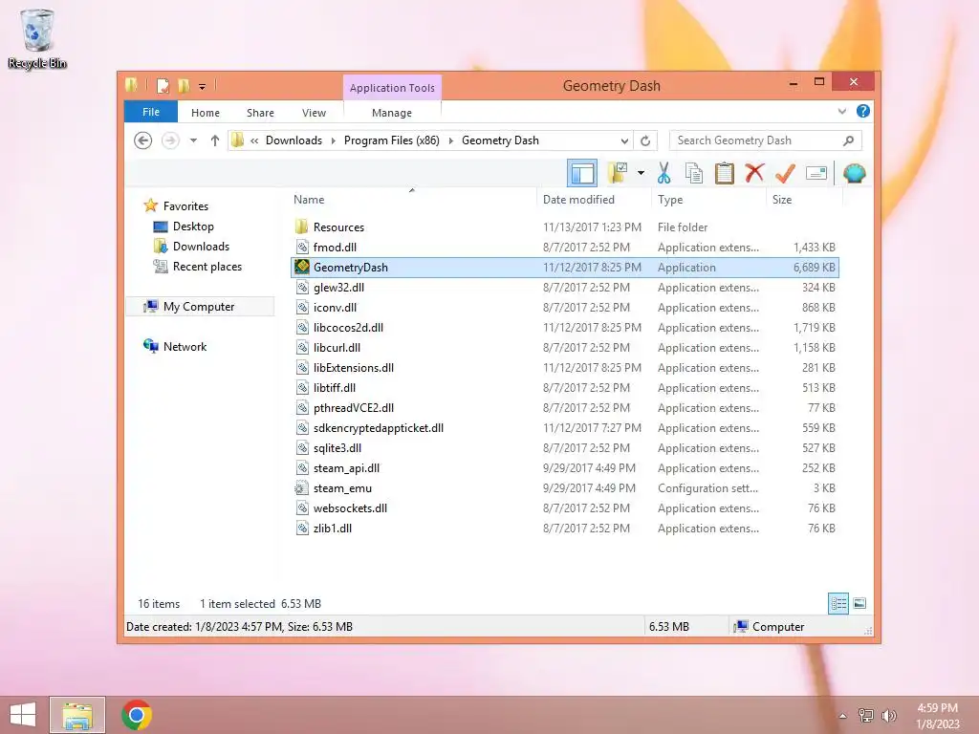Switch to Large icons view button
This screenshot has width=979, height=734.
tap(859, 603)
